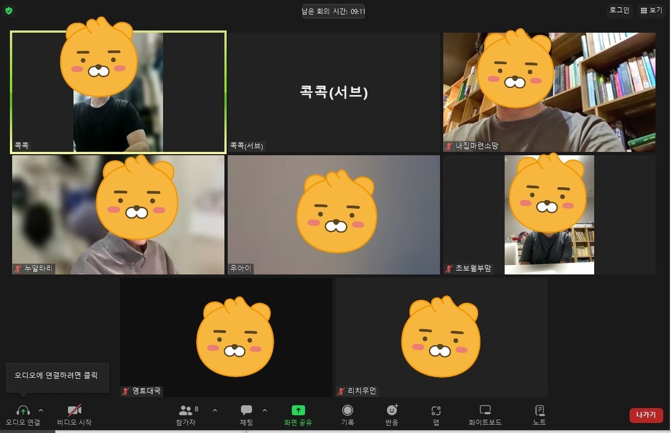
Task: Connect audio using 오디오 연결 button
Action: click(23, 414)
